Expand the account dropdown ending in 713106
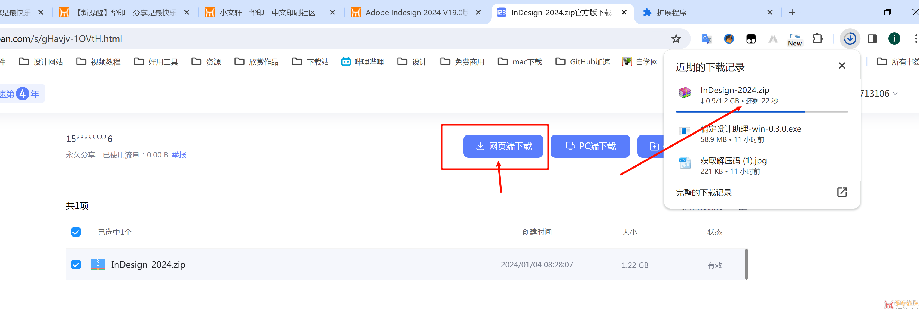This screenshot has height=310, width=919. (895, 94)
